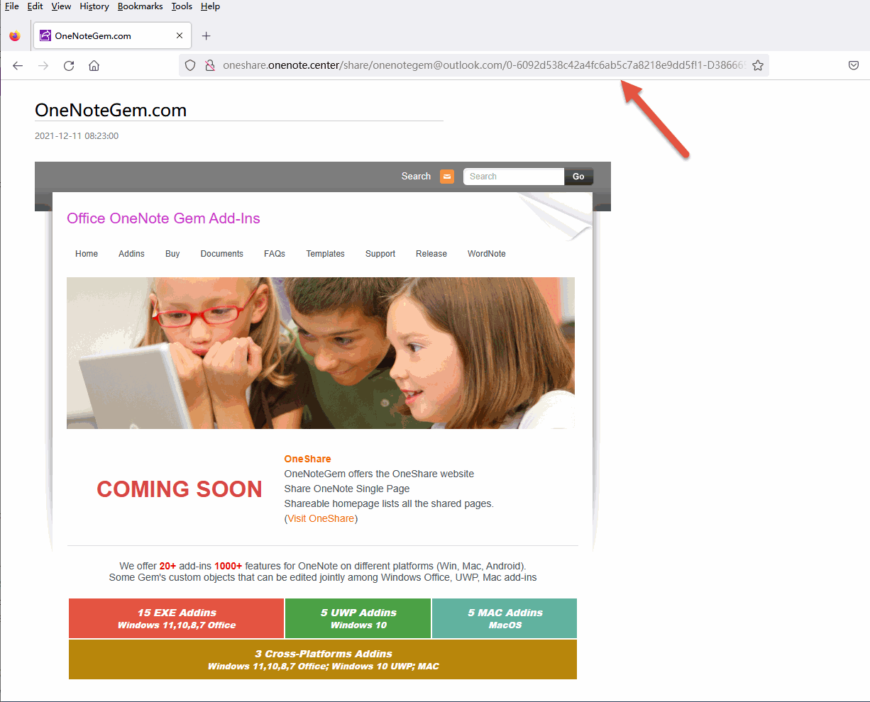This screenshot has width=870, height=702.
Task: Open the File menu
Action: click(11, 6)
